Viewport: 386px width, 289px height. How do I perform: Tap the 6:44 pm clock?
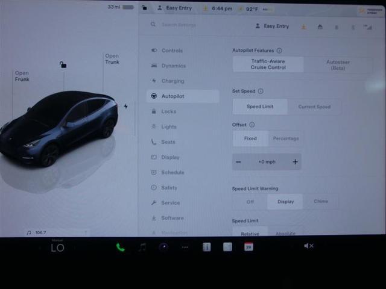(222, 8)
